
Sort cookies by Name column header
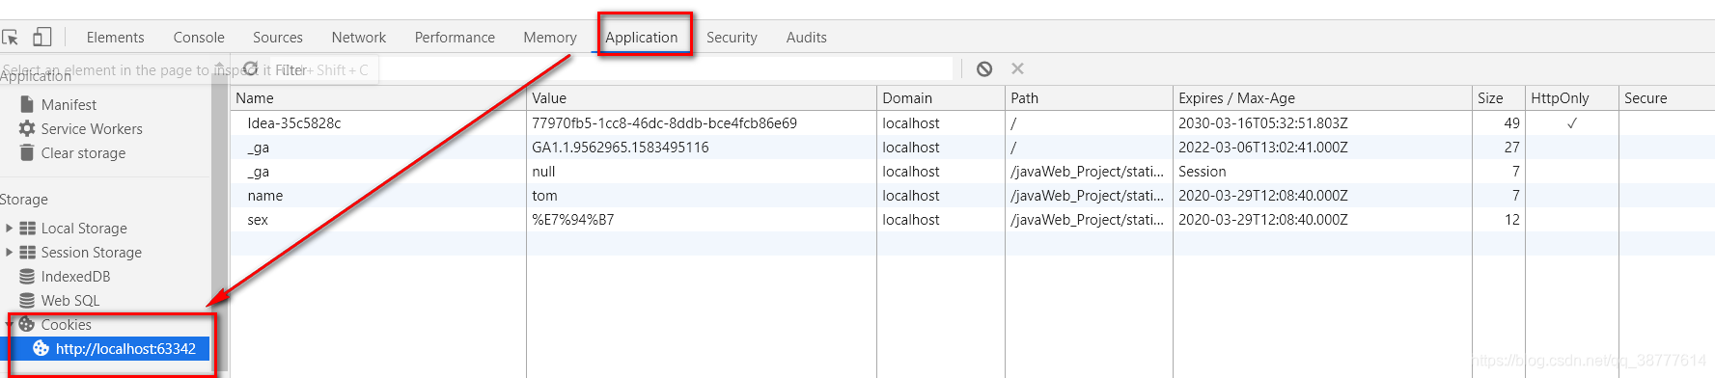tap(377, 98)
